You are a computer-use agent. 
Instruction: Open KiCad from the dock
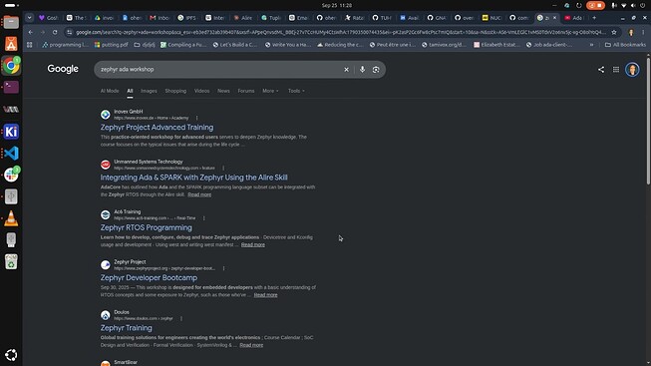click(11, 132)
